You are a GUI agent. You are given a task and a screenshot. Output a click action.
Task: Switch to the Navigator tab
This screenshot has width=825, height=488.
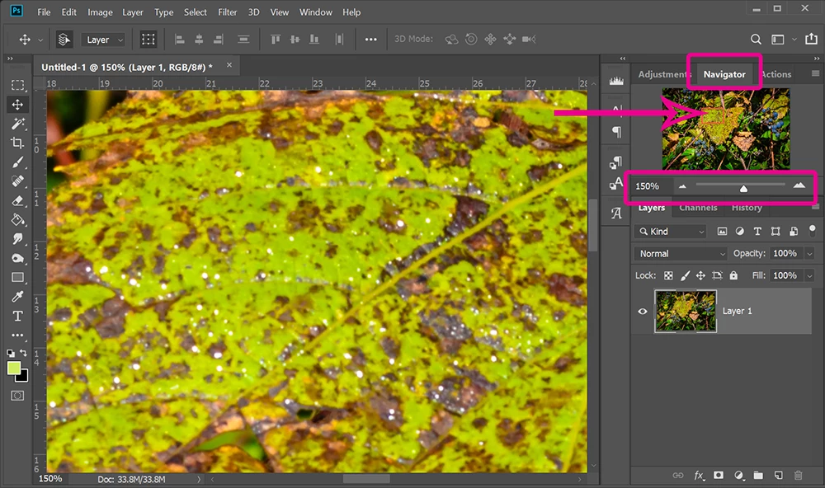pos(724,74)
